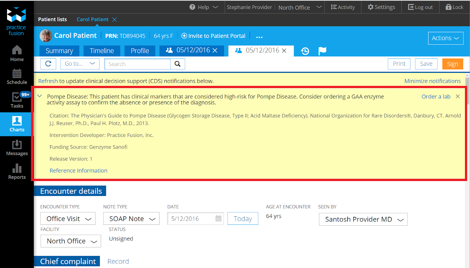Expand the Help dropdown arrow

pos(215,7)
